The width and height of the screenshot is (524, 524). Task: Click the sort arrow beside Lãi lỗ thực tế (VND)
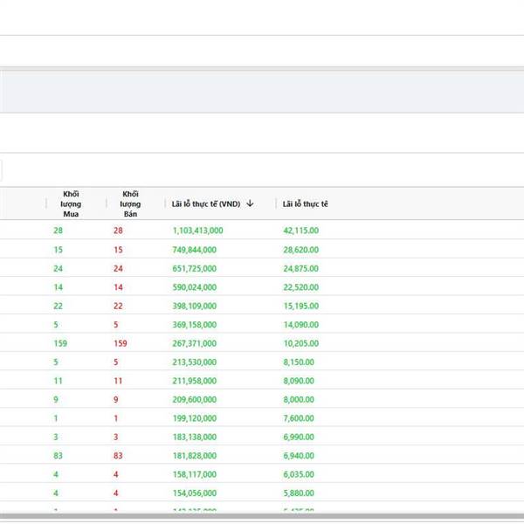point(250,203)
